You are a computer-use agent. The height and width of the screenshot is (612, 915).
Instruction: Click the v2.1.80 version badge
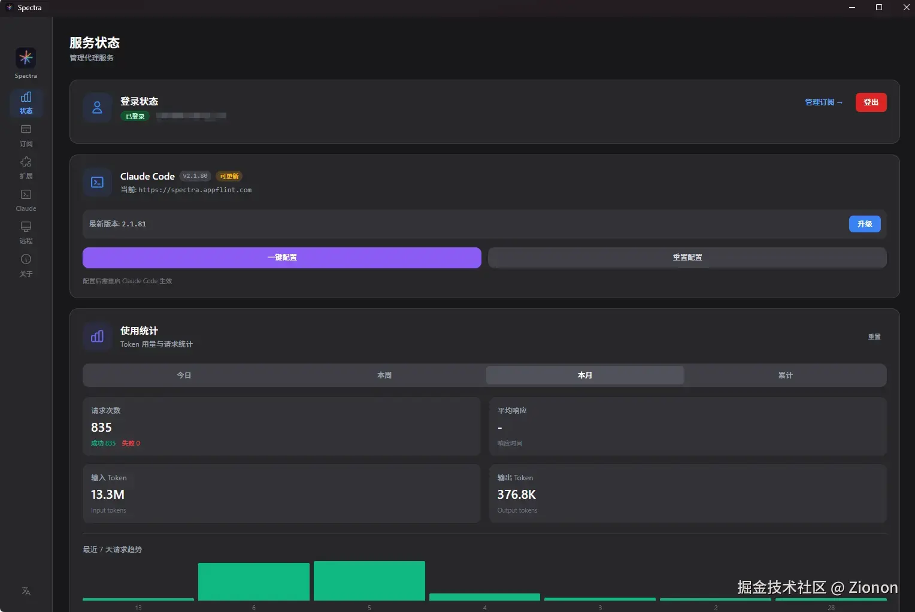195,176
